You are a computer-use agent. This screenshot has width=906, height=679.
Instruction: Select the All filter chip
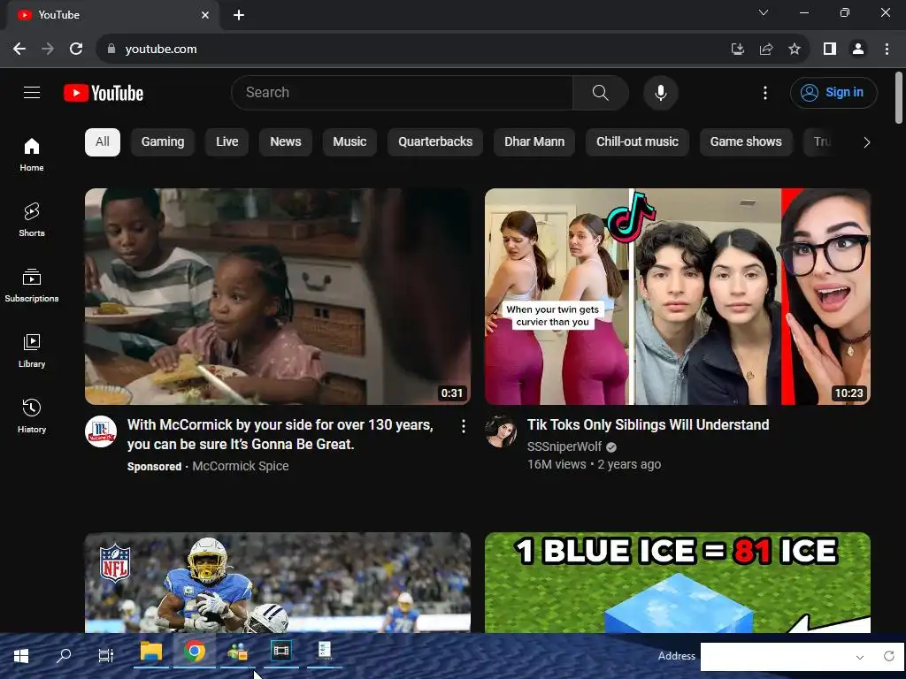(x=103, y=142)
